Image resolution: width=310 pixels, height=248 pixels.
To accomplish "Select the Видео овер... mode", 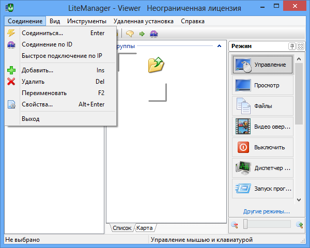I will (262, 127).
